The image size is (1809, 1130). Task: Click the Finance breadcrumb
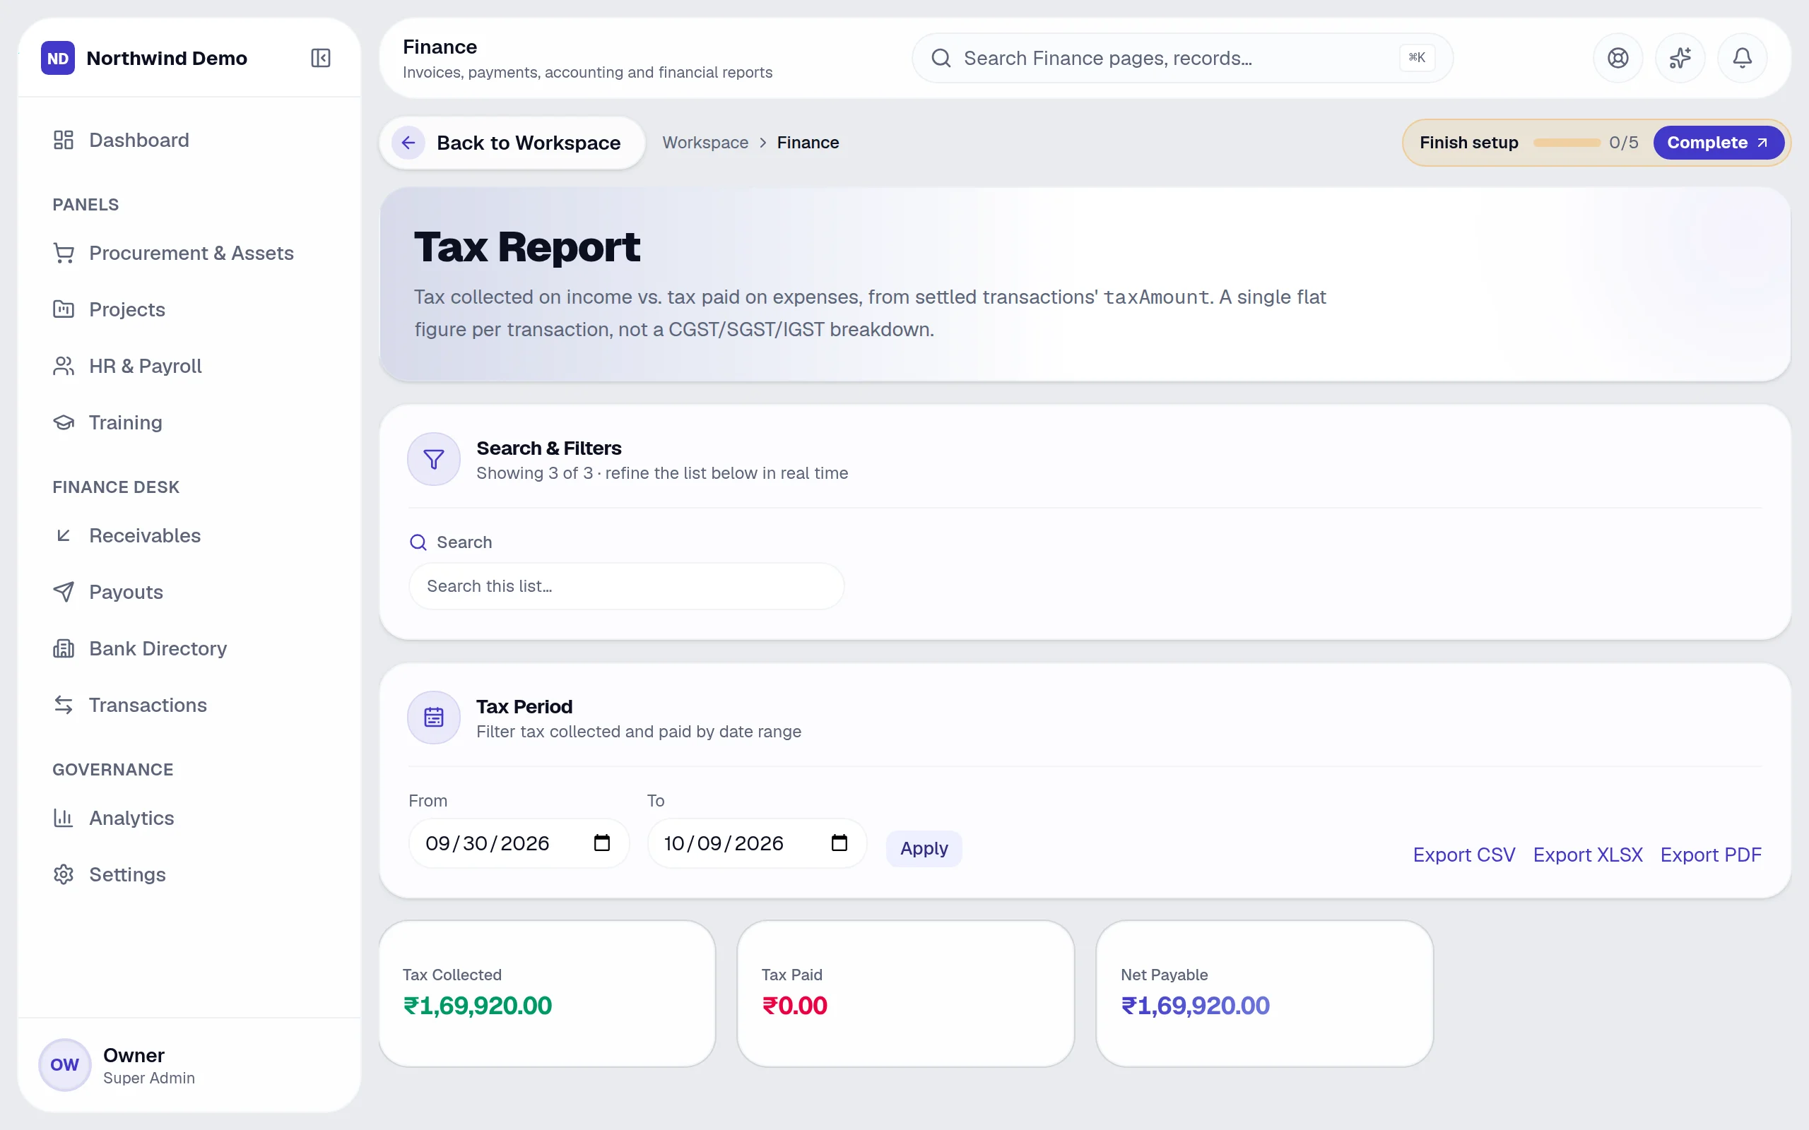pyautogui.click(x=807, y=143)
